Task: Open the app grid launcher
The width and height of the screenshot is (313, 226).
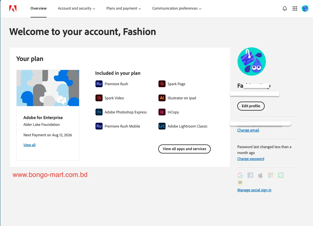Action: pos(295,8)
